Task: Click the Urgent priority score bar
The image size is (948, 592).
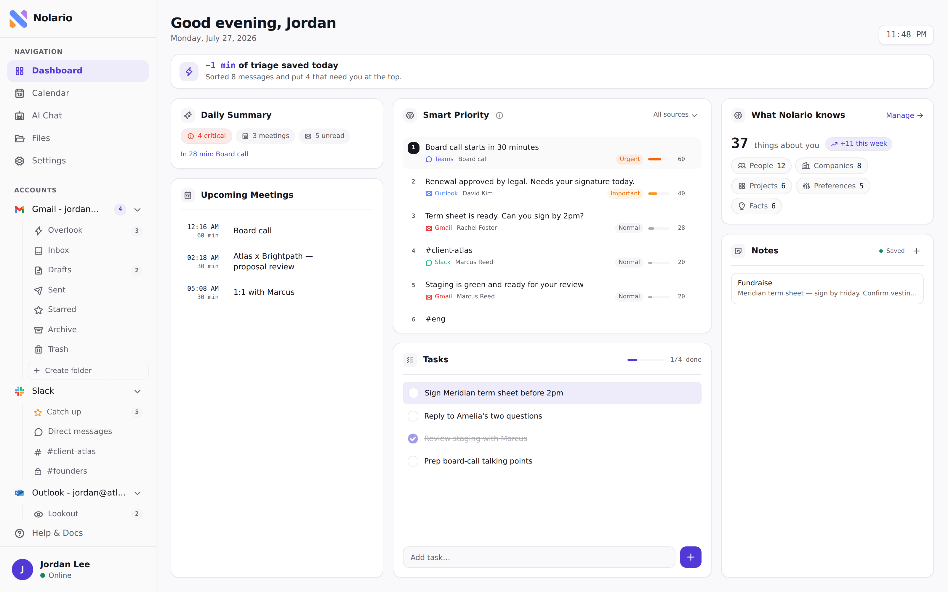Action: click(659, 159)
